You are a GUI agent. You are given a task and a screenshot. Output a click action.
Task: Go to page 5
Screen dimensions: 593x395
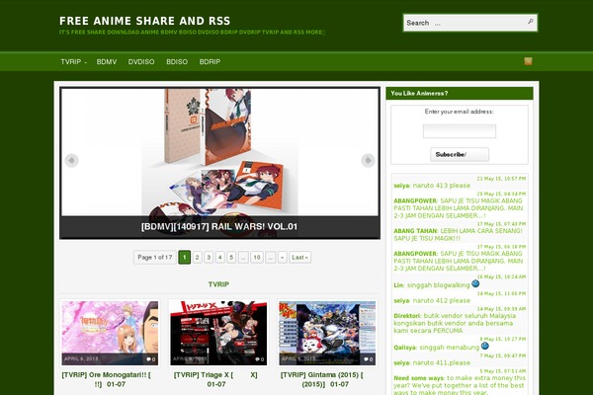pos(231,258)
